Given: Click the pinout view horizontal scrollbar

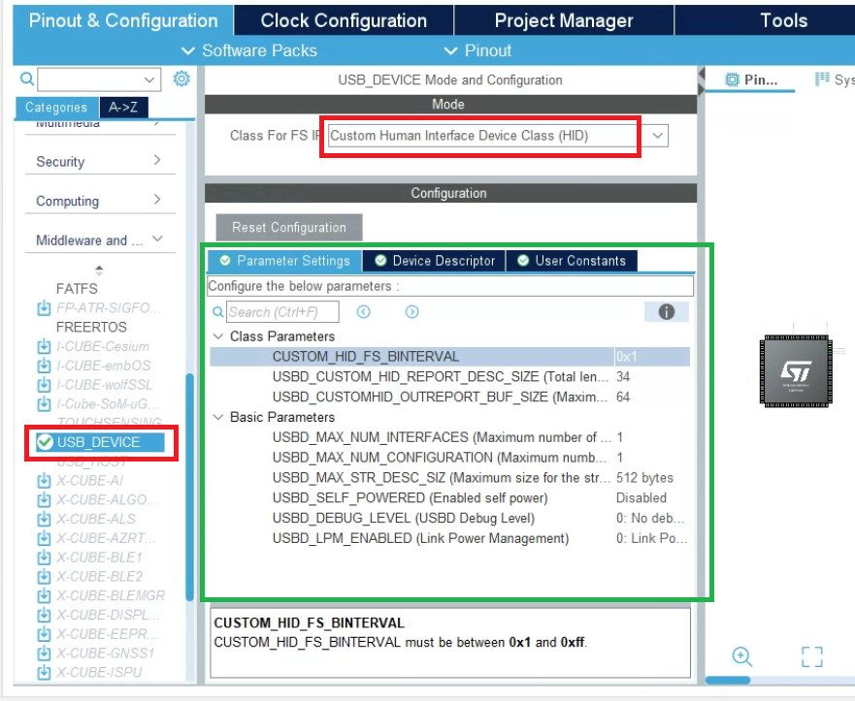Looking at the screenshot, I should (x=728, y=680).
